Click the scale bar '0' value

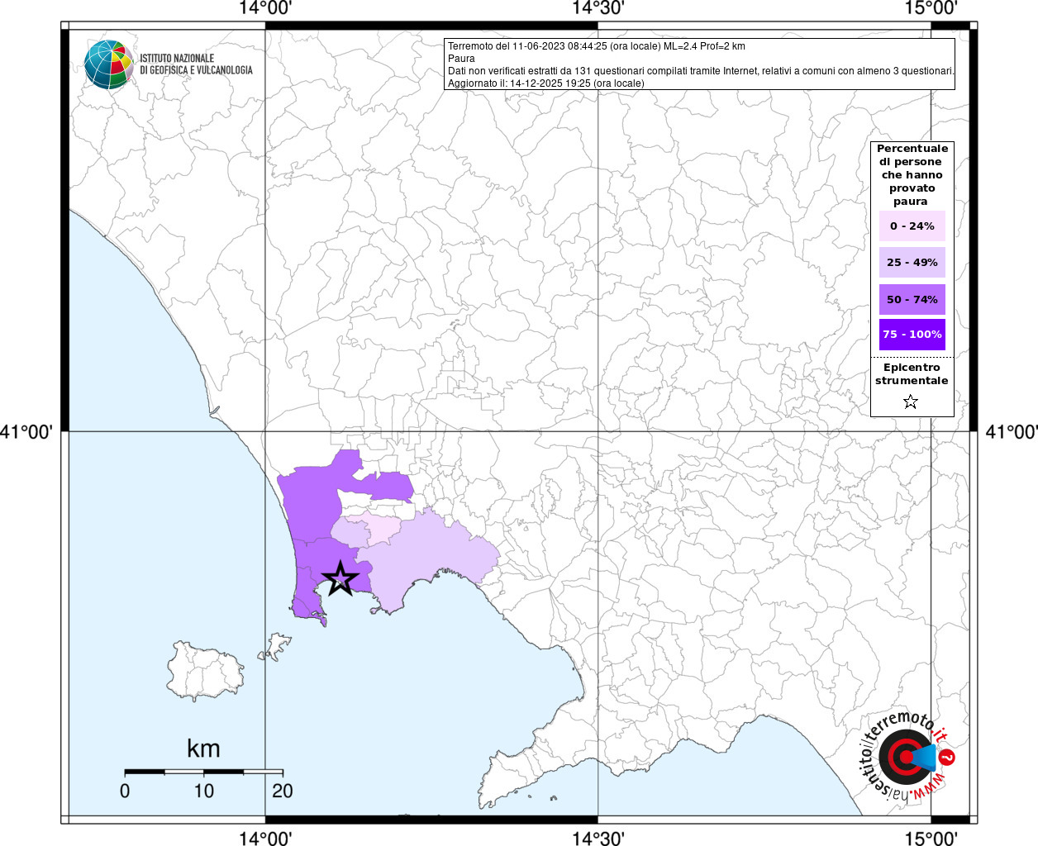coord(125,791)
